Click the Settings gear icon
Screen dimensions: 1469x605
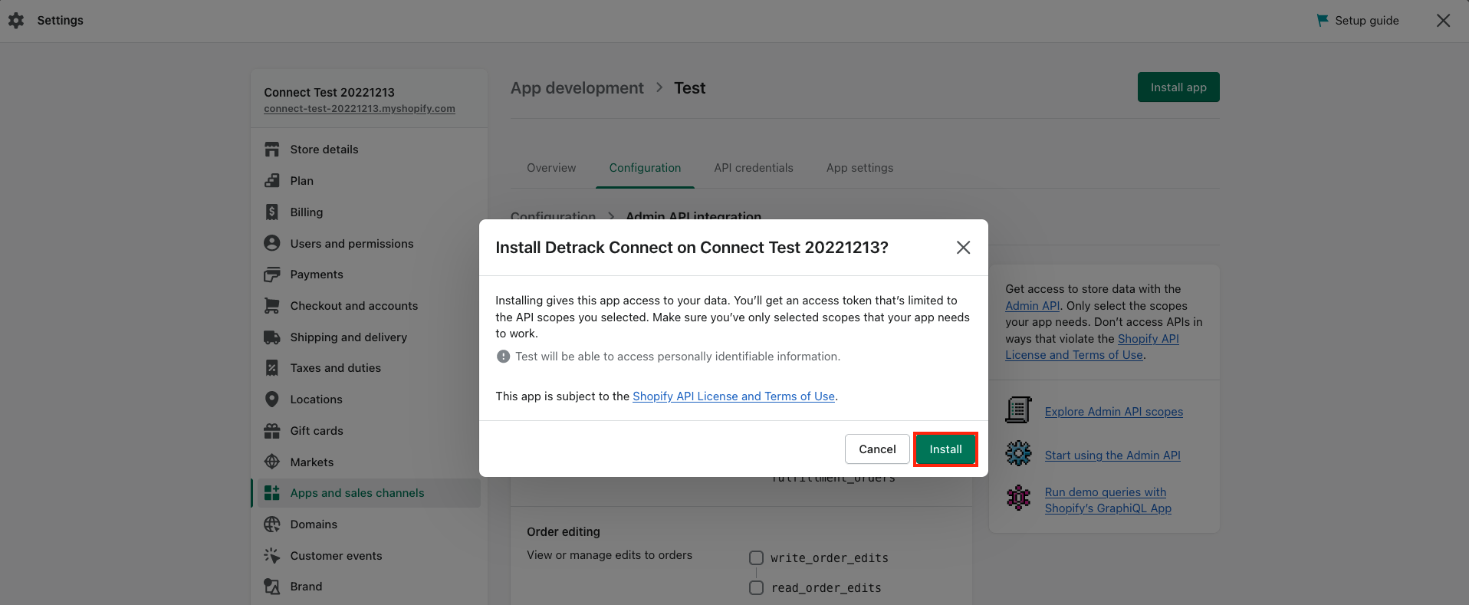16,21
